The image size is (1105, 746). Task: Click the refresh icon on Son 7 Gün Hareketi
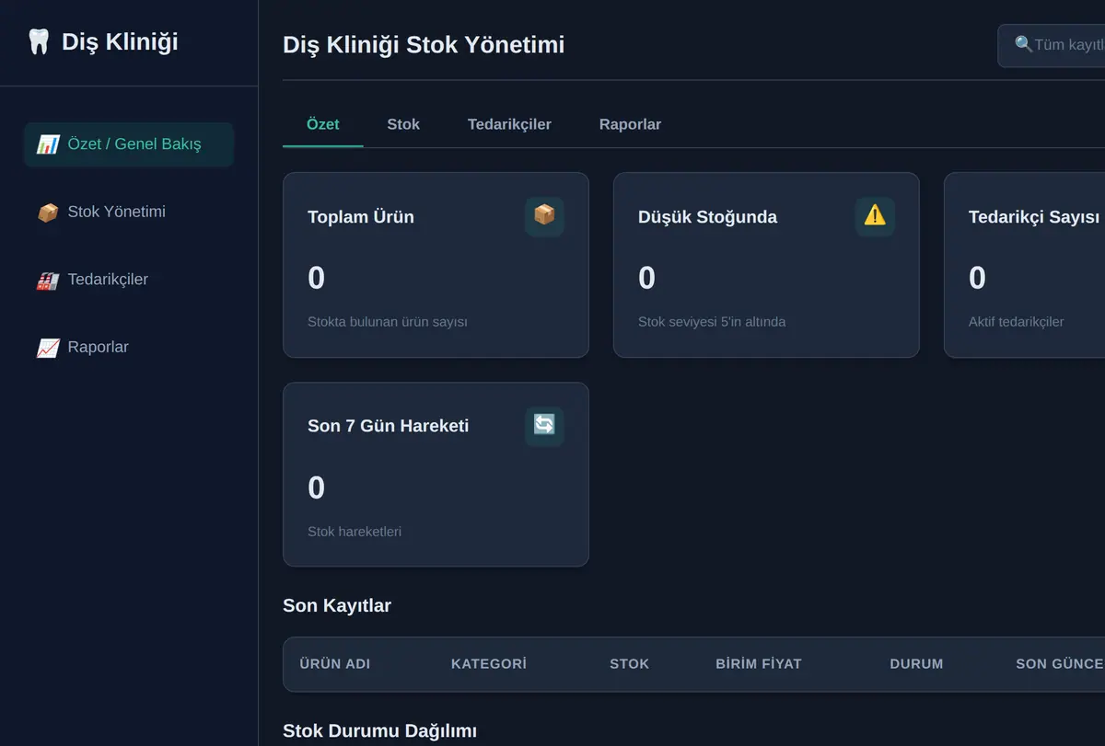544,426
